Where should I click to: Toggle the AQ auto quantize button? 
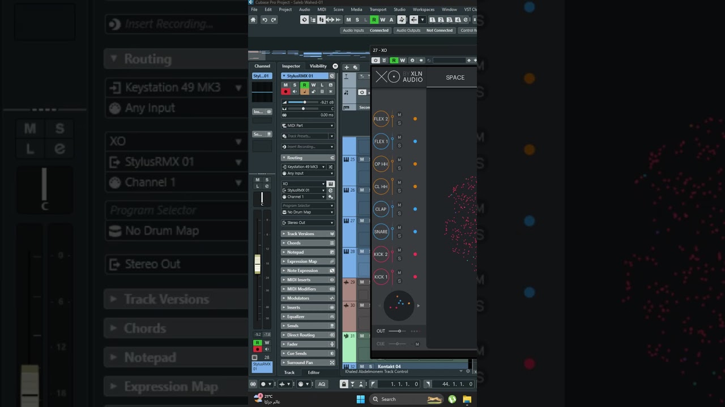(322, 384)
